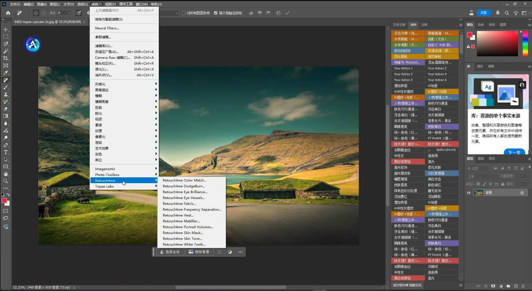532x291 pixels.
Task: Click the 共享 share button
Action: click(x=483, y=13)
